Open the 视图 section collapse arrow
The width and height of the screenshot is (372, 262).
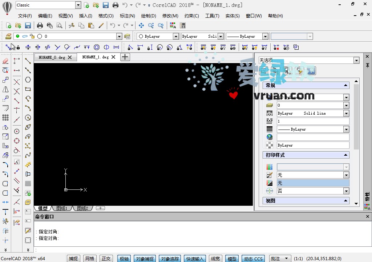[x=346, y=201]
